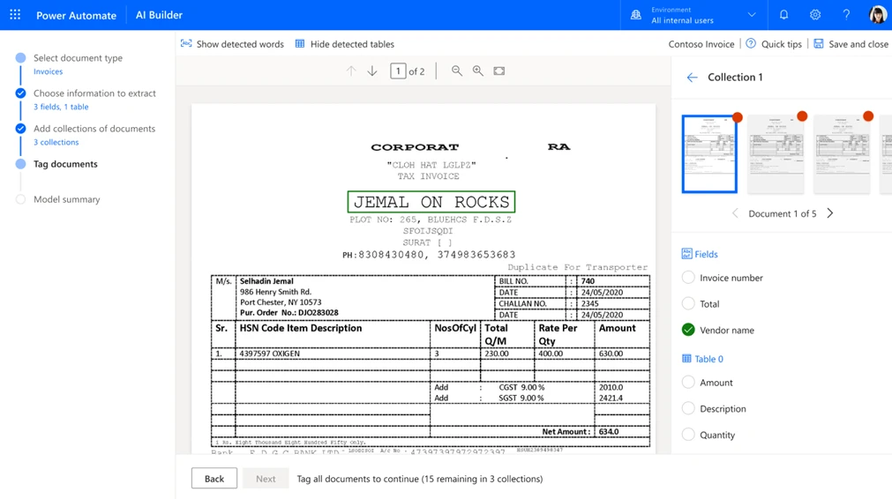The width and height of the screenshot is (892, 499).
Task: Click the notifications bell icon
Action: pos(783,15)
